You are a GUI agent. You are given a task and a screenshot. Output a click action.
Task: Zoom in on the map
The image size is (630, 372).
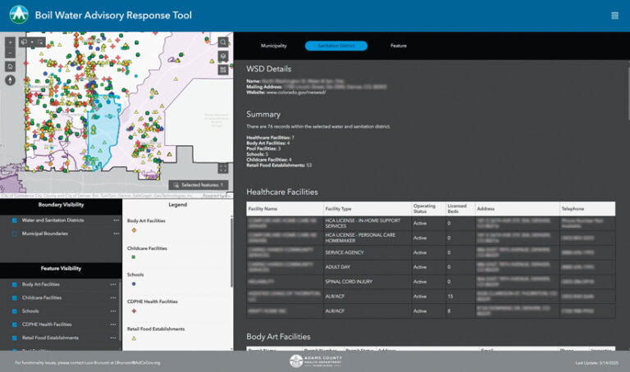tap(10, 42)
